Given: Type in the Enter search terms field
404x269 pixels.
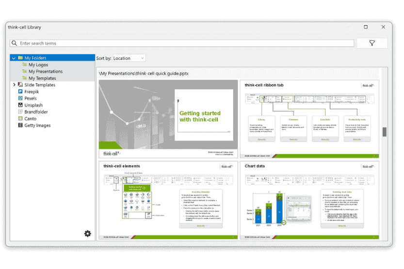Looking at the screenshot, I should 184,43.
